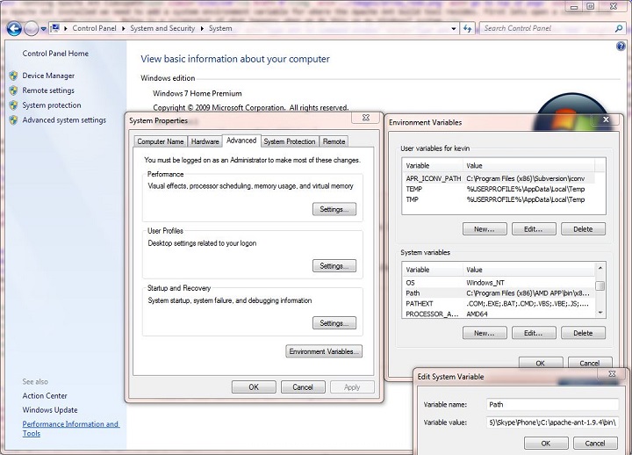Click the Remote settings shield icon
Image resolution: width=632 pixels, height=455 pixels.
(x=13, y=90)
